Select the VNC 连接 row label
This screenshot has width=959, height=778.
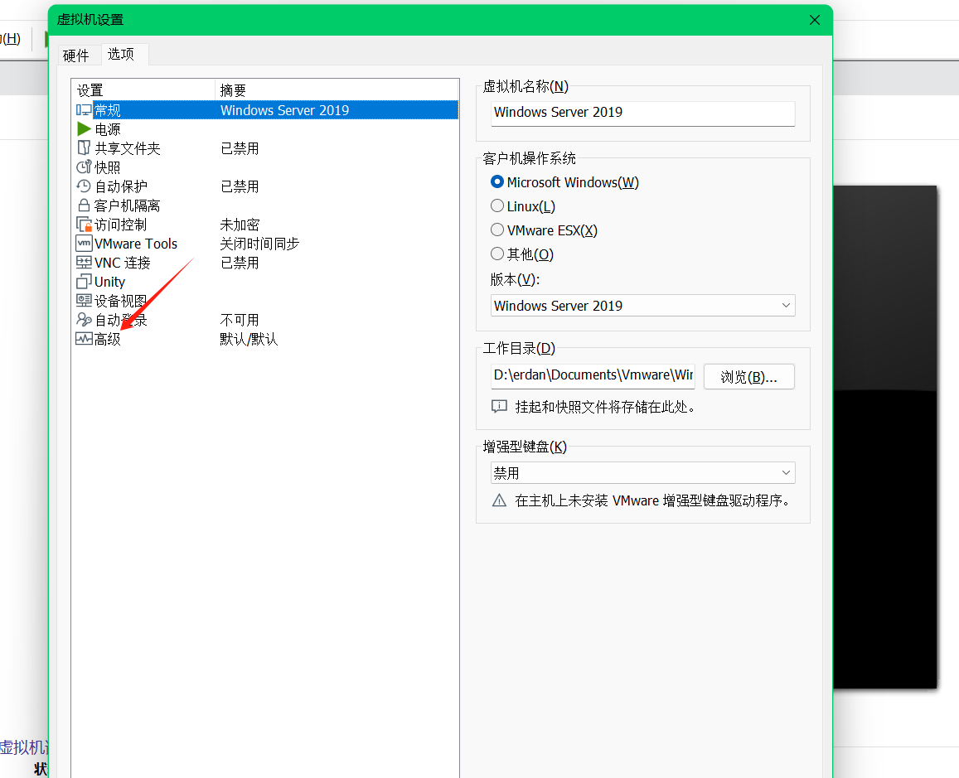[x=123, y=263]
